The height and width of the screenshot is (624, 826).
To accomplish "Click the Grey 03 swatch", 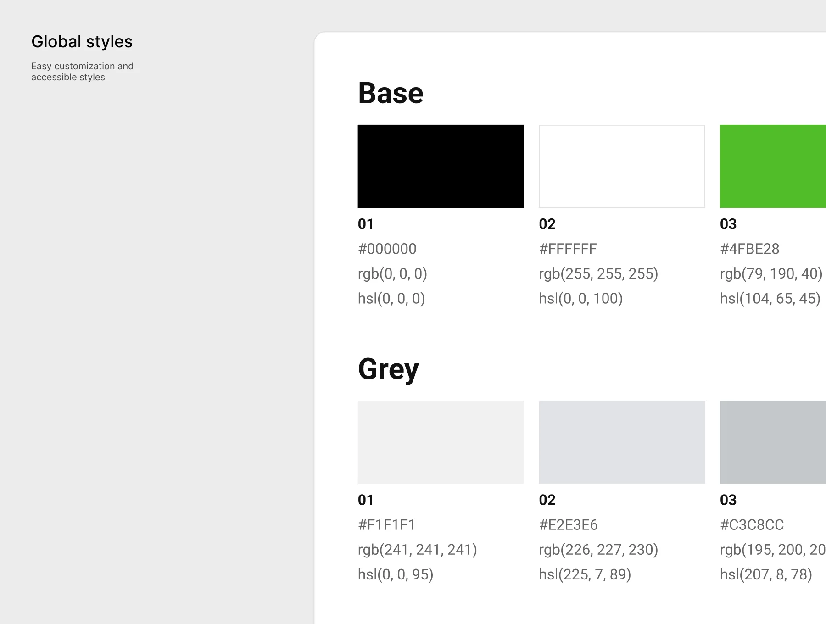I will tap(773, 442).
